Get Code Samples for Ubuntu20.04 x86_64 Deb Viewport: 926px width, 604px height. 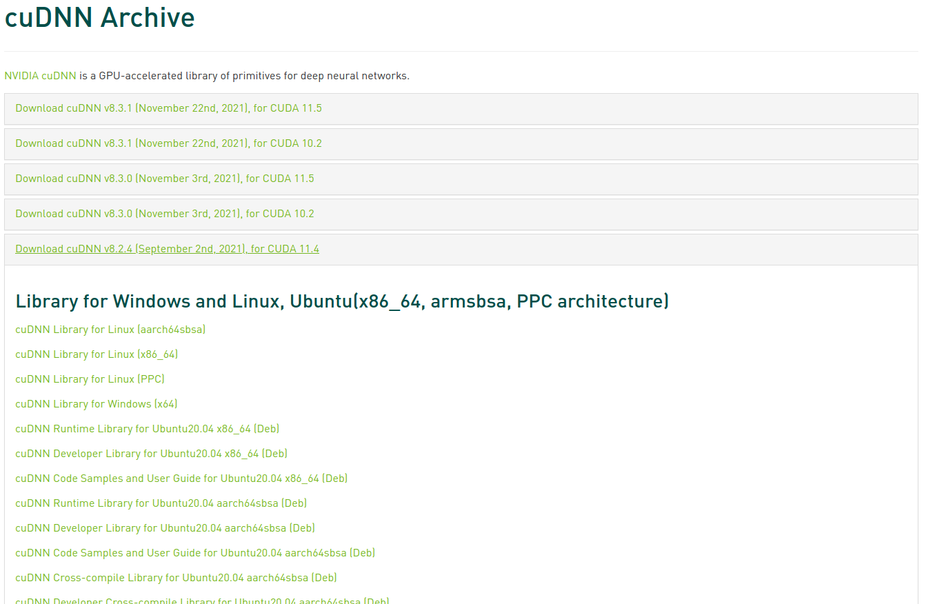tap(181, 479)
